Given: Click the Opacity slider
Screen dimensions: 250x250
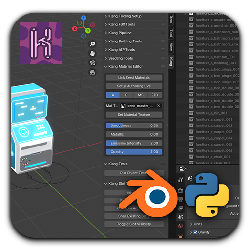Looking at the screenshot, I should pyautogui.click(x=134, y=152).
